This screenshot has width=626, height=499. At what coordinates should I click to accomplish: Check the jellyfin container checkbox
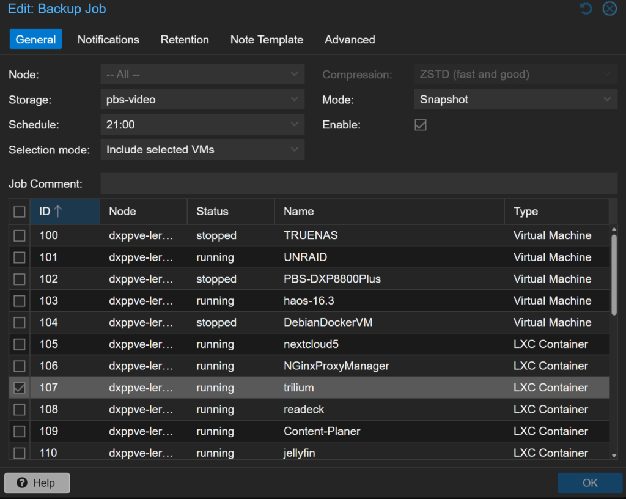pos(20,453)
